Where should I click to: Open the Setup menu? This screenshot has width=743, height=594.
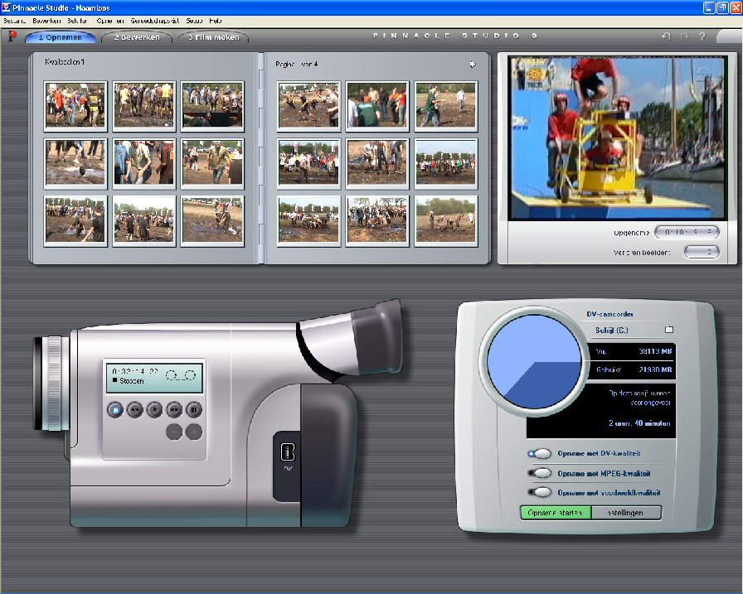point(194,21)
